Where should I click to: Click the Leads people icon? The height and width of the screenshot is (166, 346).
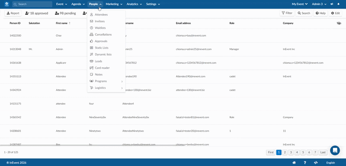(x=91, y=61)
